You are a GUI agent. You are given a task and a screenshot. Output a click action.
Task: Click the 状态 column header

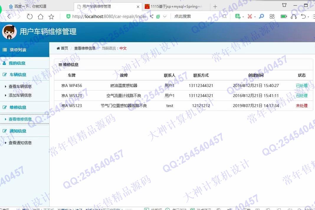[302, 75]
